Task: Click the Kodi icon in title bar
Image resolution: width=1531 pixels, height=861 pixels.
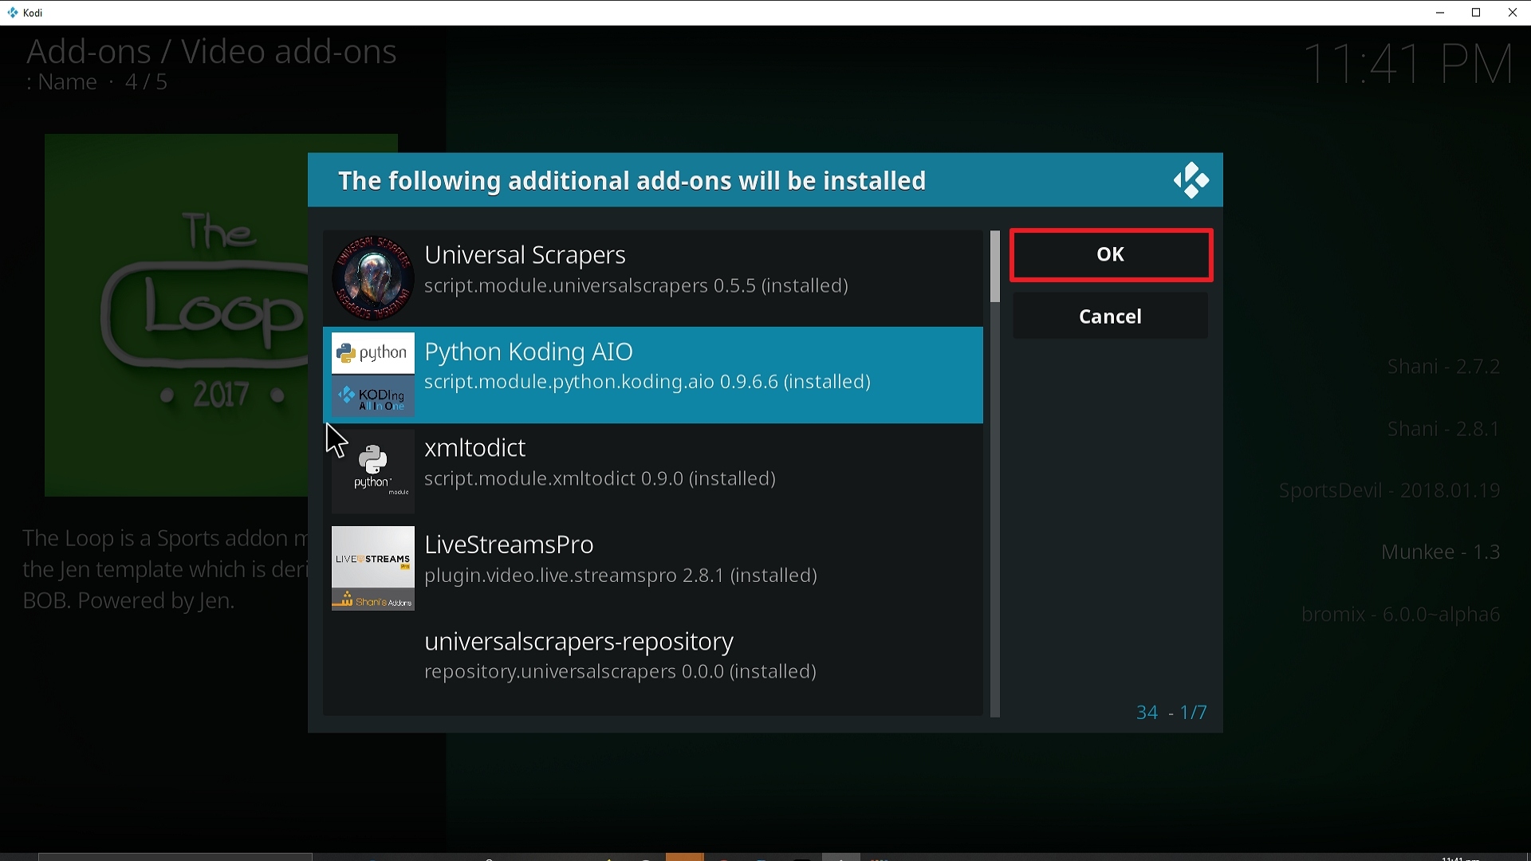Action: [13, 13]
